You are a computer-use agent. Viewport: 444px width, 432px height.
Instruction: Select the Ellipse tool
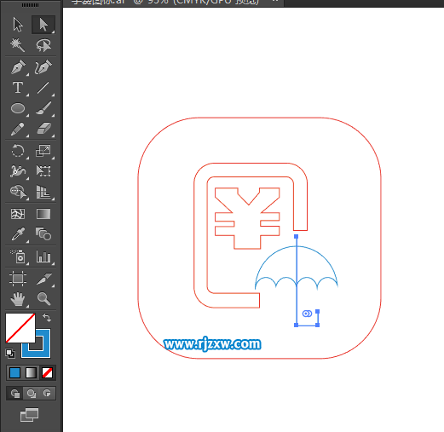[18, 108]
